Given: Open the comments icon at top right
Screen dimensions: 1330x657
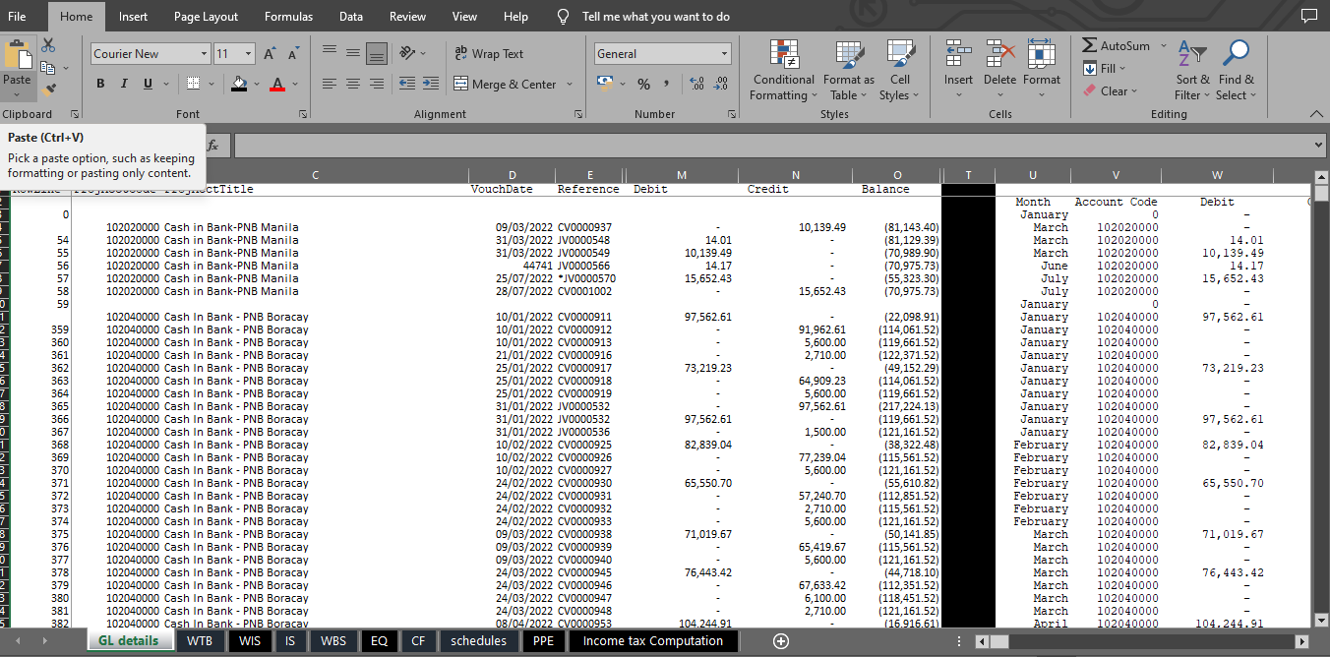Looking at the screenshot, I should tap(1308, 16).
